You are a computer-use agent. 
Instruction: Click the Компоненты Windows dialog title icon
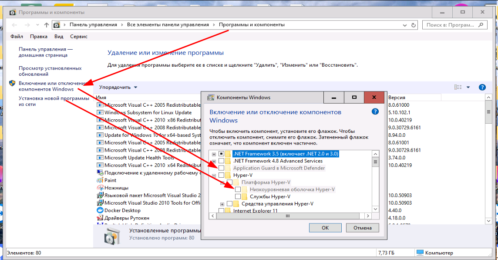click(211, 98)
